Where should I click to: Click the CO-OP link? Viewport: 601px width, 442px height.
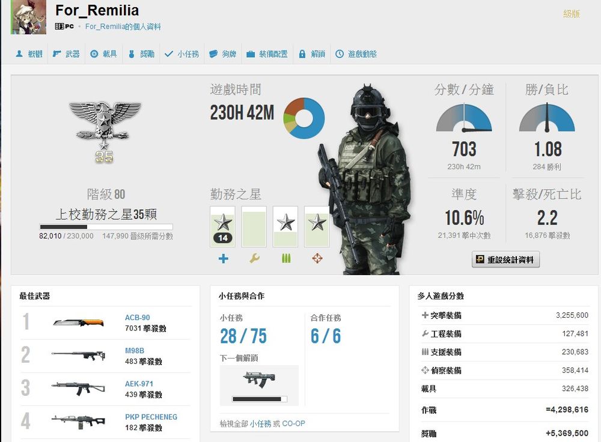tap(294, 423)
